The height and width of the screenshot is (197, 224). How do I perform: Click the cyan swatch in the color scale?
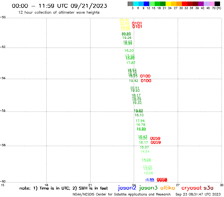[136, 4]
